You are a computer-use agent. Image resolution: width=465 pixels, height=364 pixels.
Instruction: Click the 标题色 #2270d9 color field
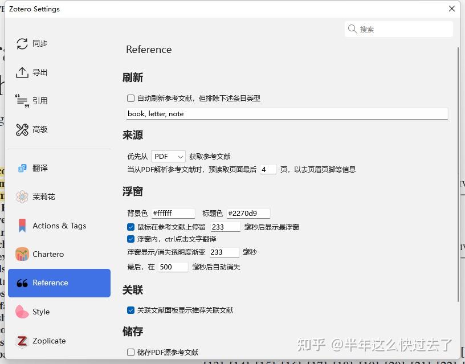[248, 213]
